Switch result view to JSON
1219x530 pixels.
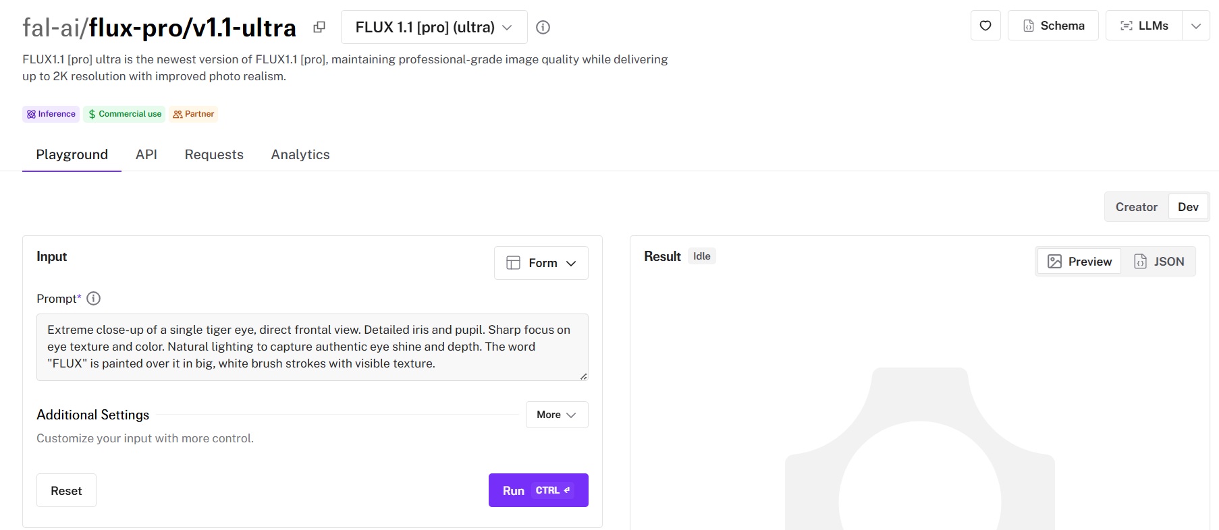[1159, 262]
